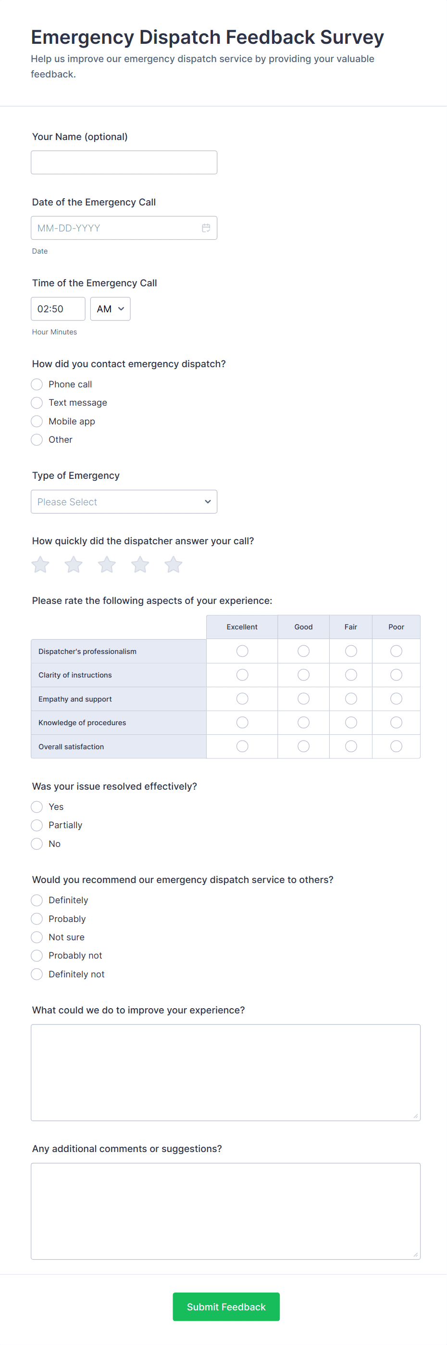447x1345 pixels.
Task: Open the AM/PM dropdown
Action: pyautogui.click(x=110, y=309)
